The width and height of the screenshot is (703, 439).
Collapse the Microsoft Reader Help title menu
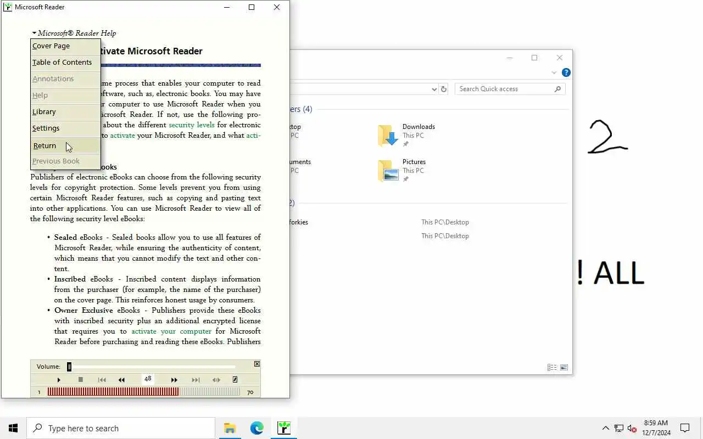(74, 33)
